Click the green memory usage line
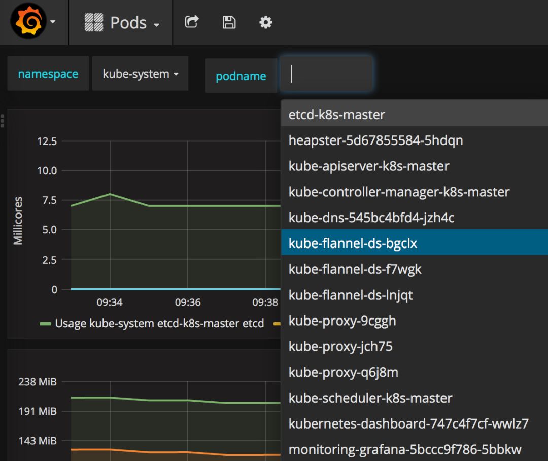Screen dimensions: 548x461 point(175,400)
